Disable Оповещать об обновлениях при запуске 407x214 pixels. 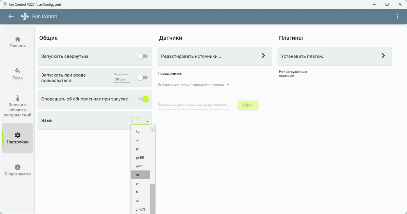143,99
